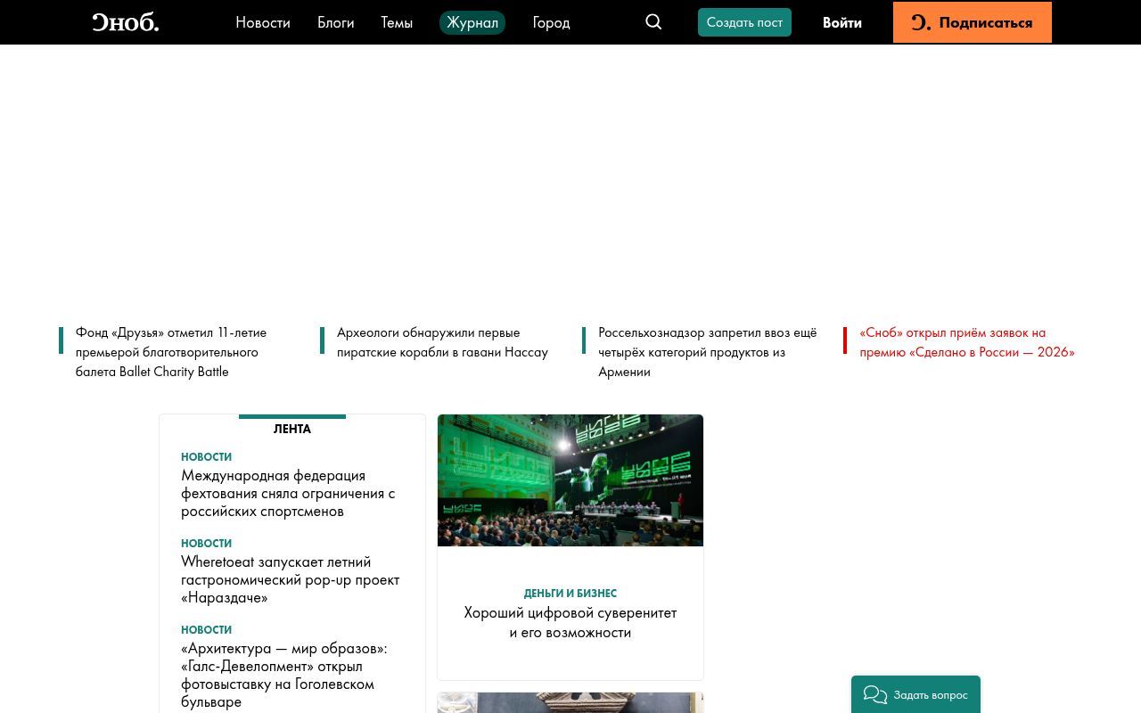Click the Сноб. logo in header

126,22
